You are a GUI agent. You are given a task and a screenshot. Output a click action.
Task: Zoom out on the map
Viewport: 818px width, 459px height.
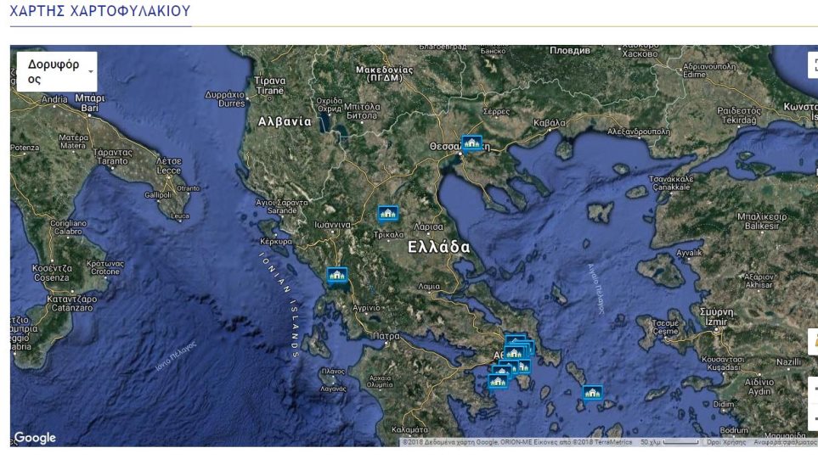[813, 417]
